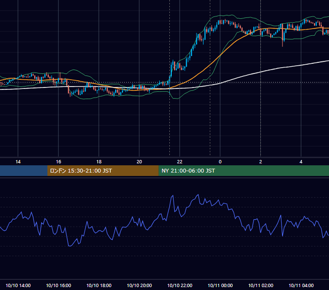Screen dimensions: 329x290
Task: Click the 10/10 18:00 date label
Action: pyautogui.click(x=99, y=285)
